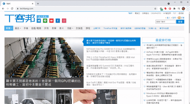Open the 手機 nav item
This screenshot has height=104, width=190.
click(x=26, y=28)
